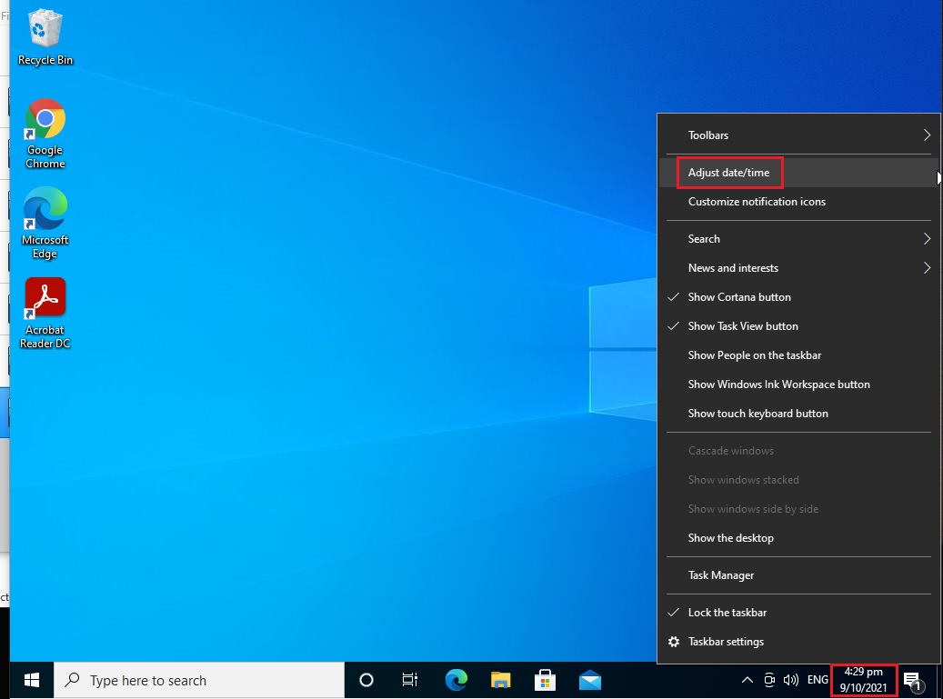The height and width of the screenshot is (699, 943).
Task: Open File Explorer from the taskbar
Action: coord(500,679)
